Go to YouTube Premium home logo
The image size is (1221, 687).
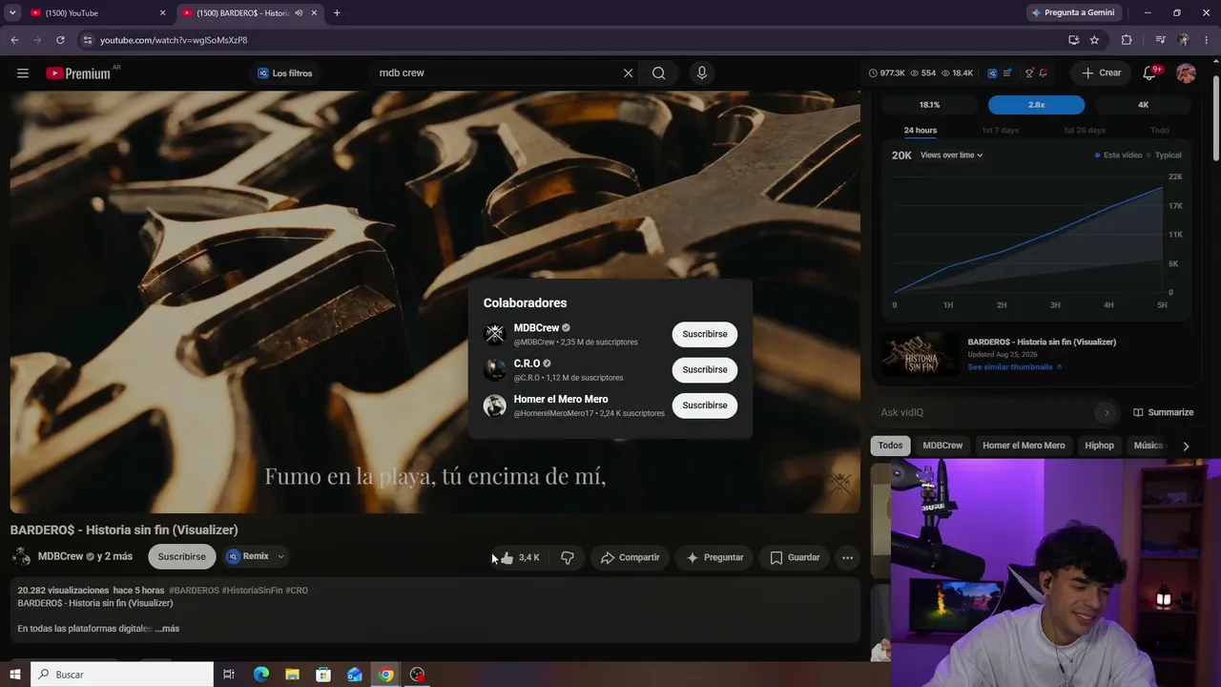(x=78, y=73)
